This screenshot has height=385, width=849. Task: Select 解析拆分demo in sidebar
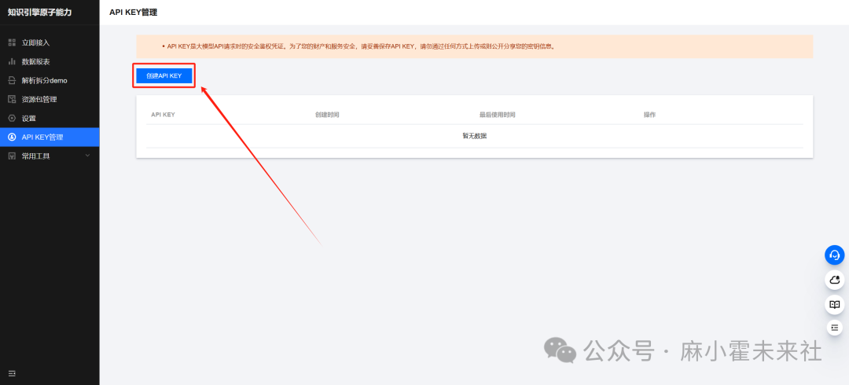pyautogui.click(x=50, y=80)
